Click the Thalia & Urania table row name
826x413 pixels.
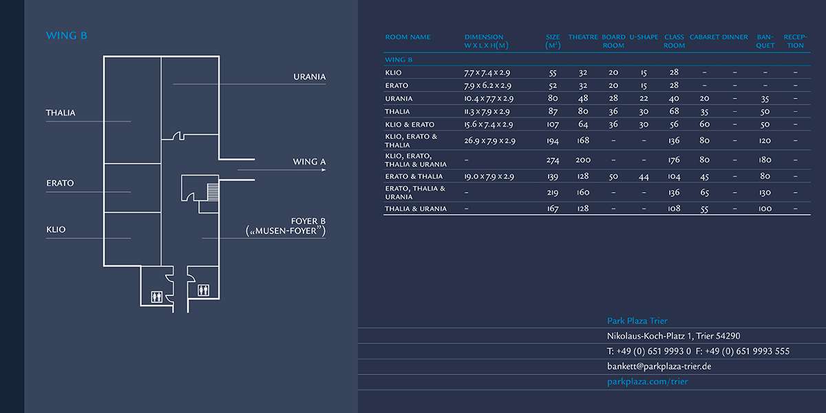click(416, 209)
